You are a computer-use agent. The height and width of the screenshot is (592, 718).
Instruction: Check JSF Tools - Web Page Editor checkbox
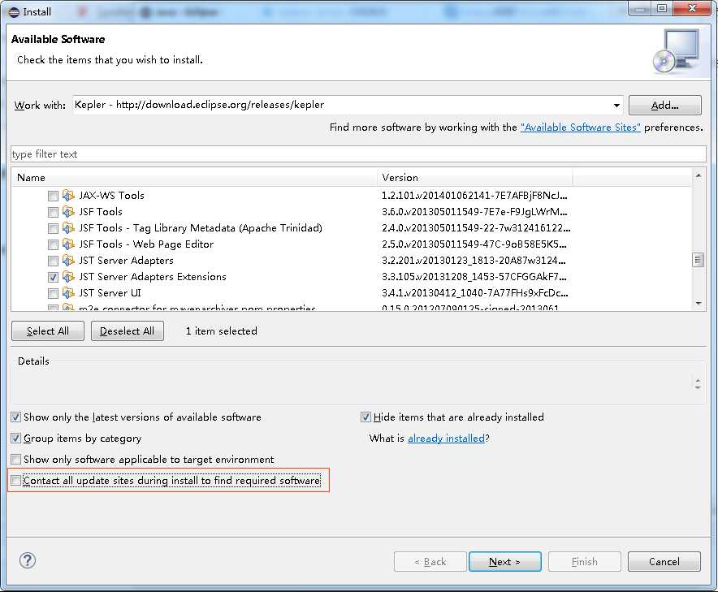[53, 245]
